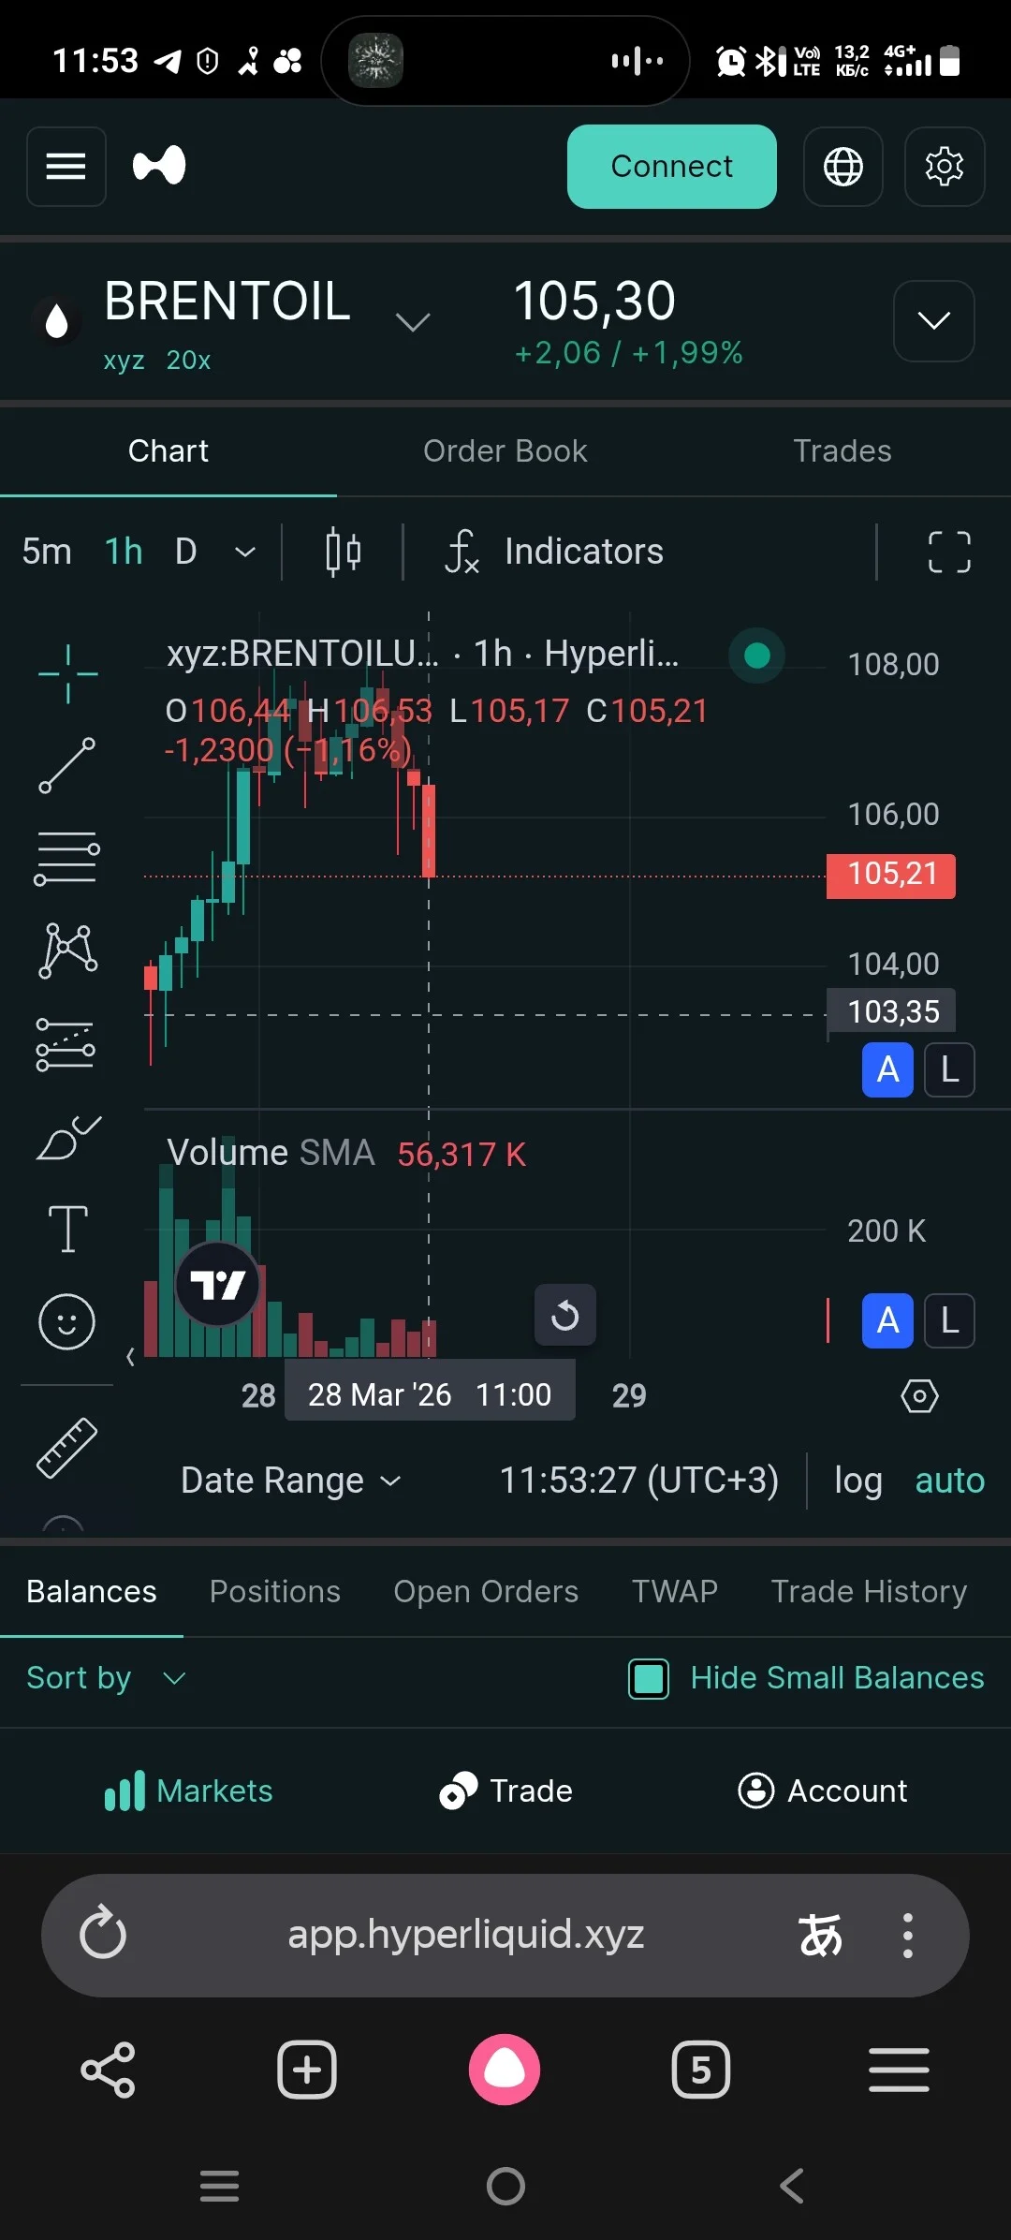Toggle auto scale in bottom bar
This screenshot has width=1011, height=2240.
coord(949,1481)
